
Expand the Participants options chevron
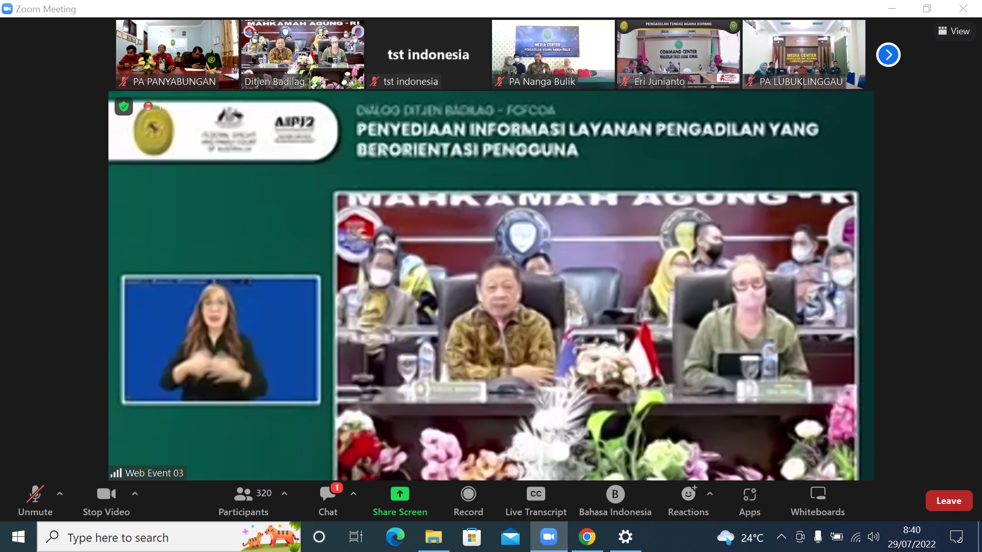(x=284, y=494)
